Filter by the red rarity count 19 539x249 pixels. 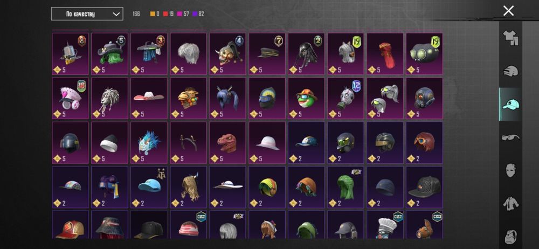coord(168,14)
